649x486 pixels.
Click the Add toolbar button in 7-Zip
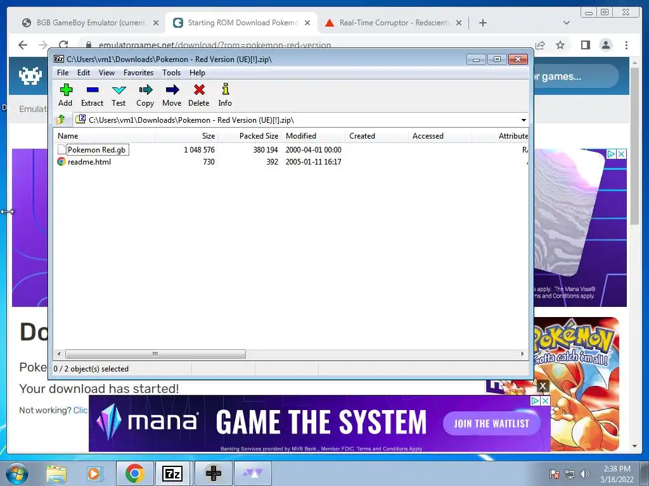click(x=65, y=95)
